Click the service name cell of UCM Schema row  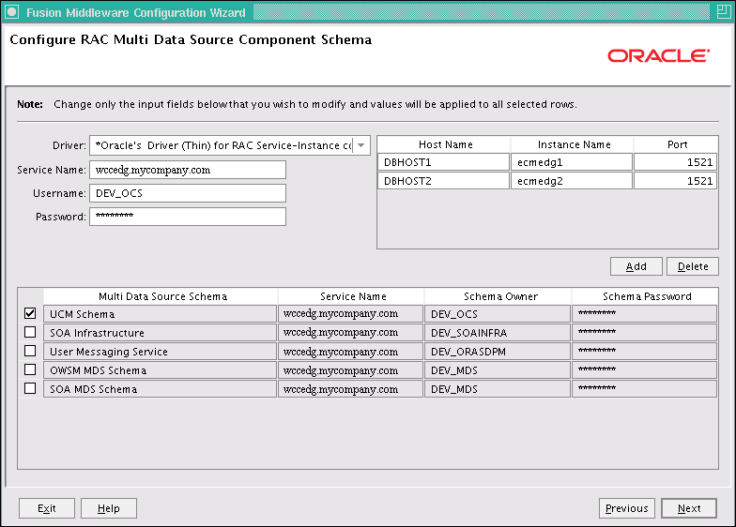pos(351,313)
